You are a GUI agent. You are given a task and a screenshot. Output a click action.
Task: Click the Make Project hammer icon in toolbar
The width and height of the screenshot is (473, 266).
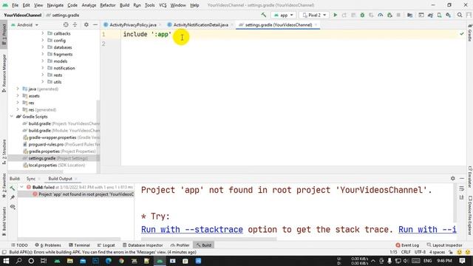point(264,15)
